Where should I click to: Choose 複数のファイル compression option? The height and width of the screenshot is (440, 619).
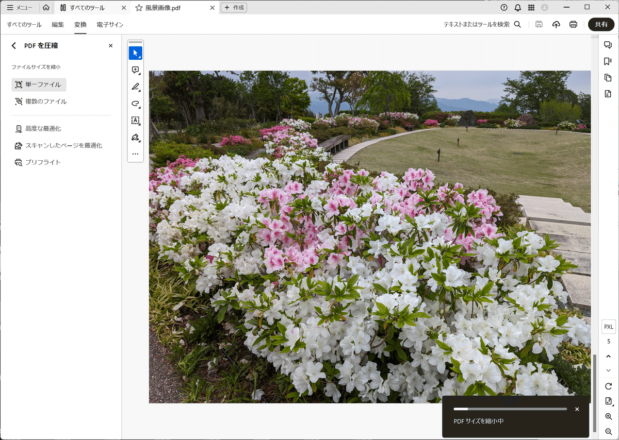pyautogui.click(x=41, y=101)
